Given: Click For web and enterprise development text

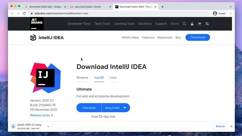Looking at the screenshot, I should tap(103, 96).
